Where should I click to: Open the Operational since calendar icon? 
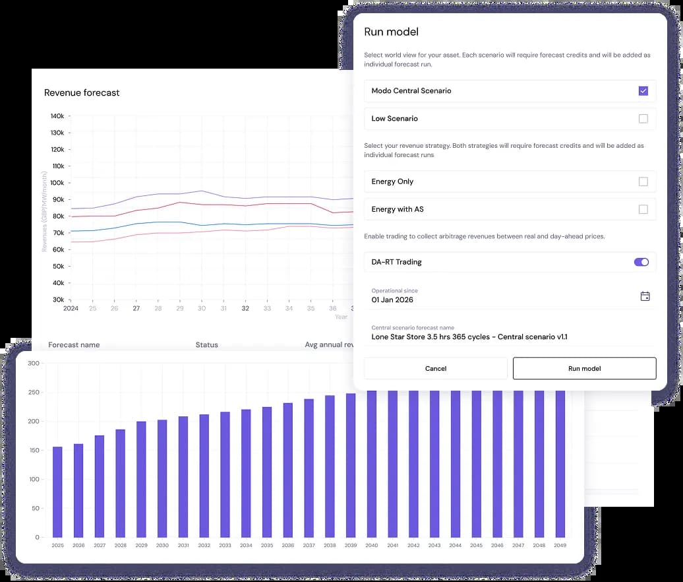(x=645, y=296)
